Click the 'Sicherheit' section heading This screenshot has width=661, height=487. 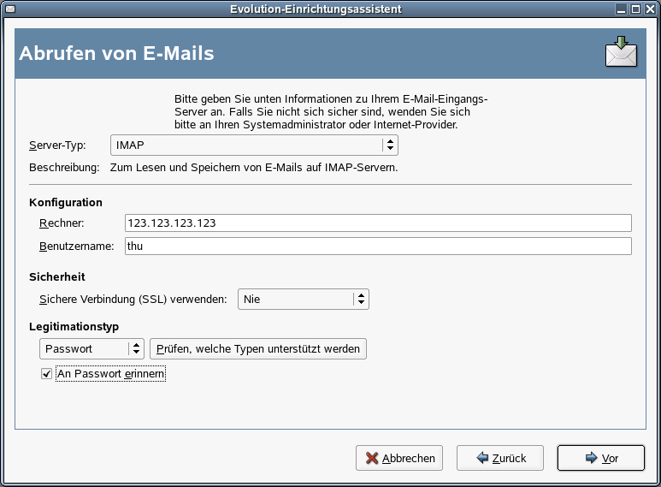(x=57, y=276)
